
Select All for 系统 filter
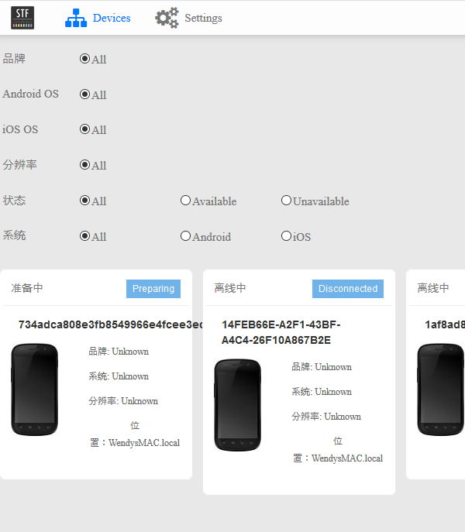84,236
